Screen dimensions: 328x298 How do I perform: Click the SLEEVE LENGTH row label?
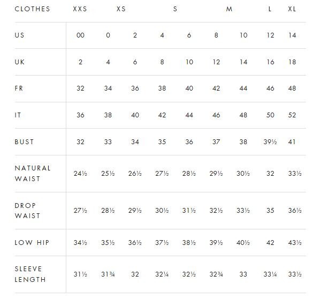[30, 274]
